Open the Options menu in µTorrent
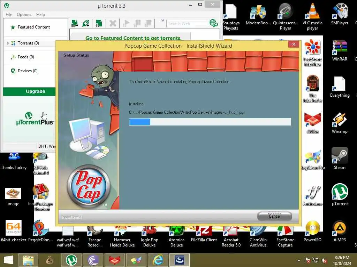Viewport: 357px width, 267px height. tap(24, 15)
